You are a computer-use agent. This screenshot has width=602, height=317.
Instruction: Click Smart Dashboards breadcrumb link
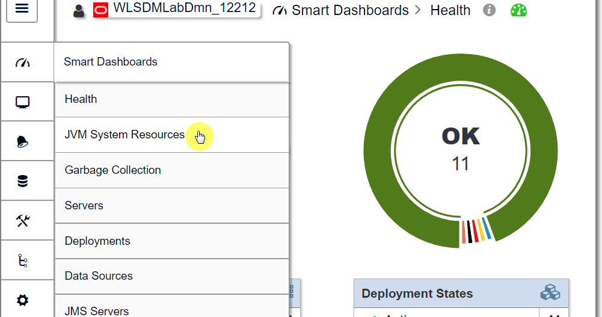pos(350,10)
